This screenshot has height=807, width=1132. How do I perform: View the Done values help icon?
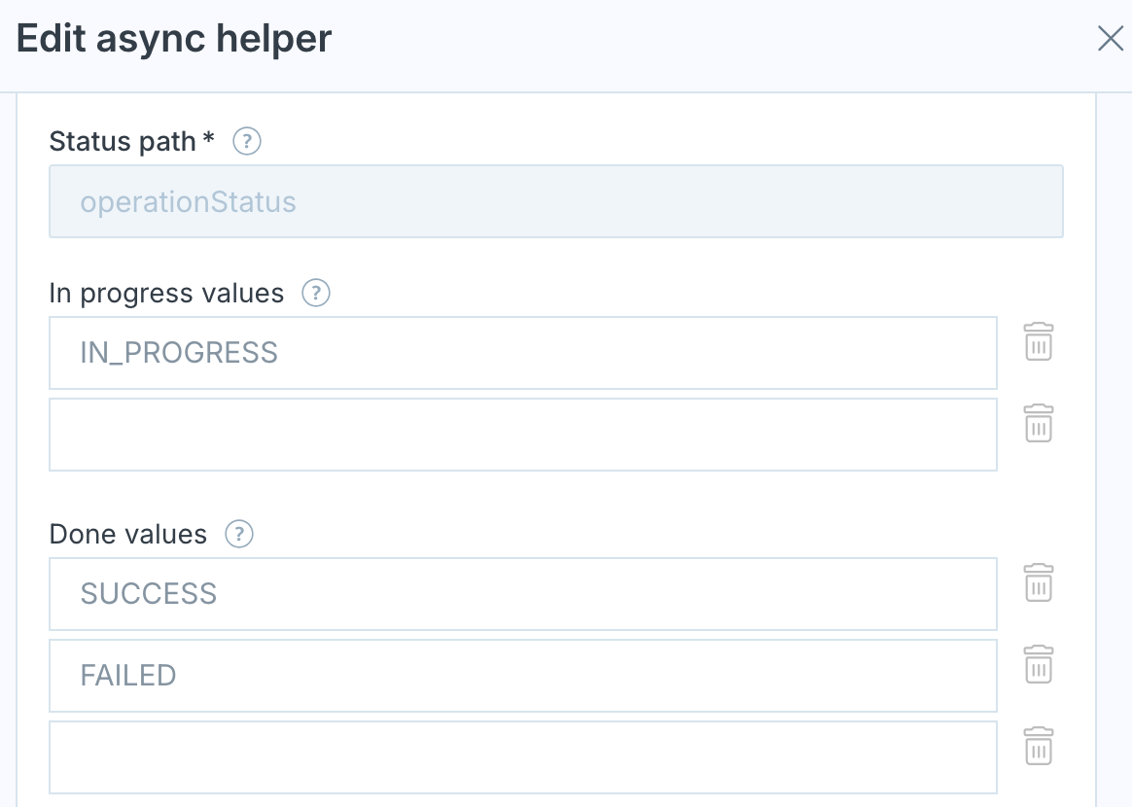239,534
